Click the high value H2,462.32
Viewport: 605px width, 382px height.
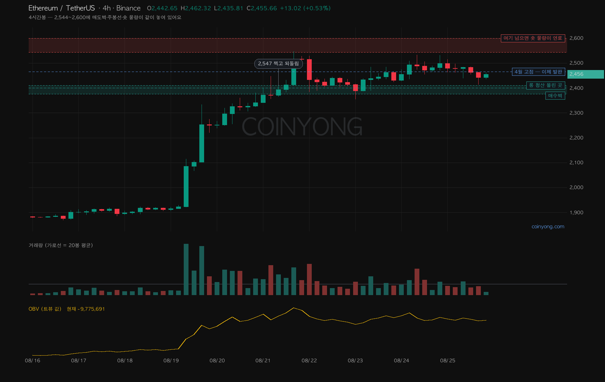[x=196, y=8]
